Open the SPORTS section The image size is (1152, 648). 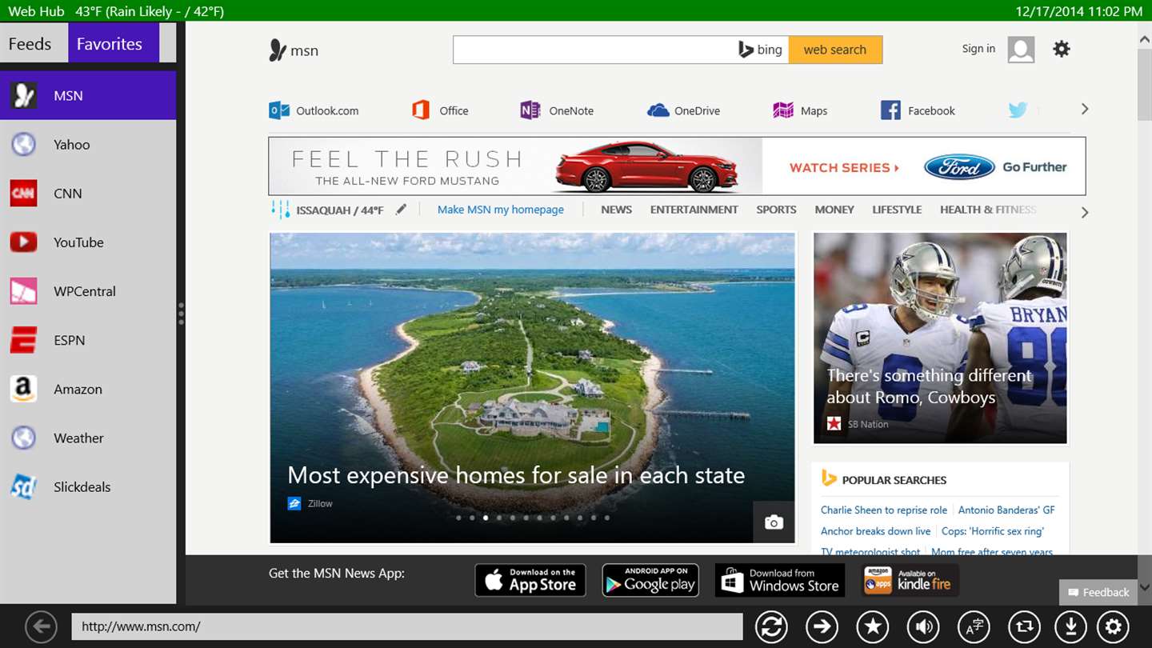(776, 210)
